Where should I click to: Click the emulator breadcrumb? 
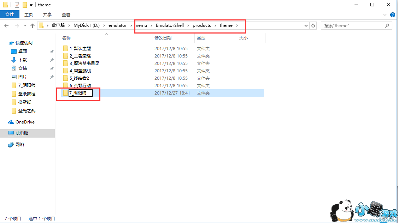pyautogui.click(x=117, y=25)
